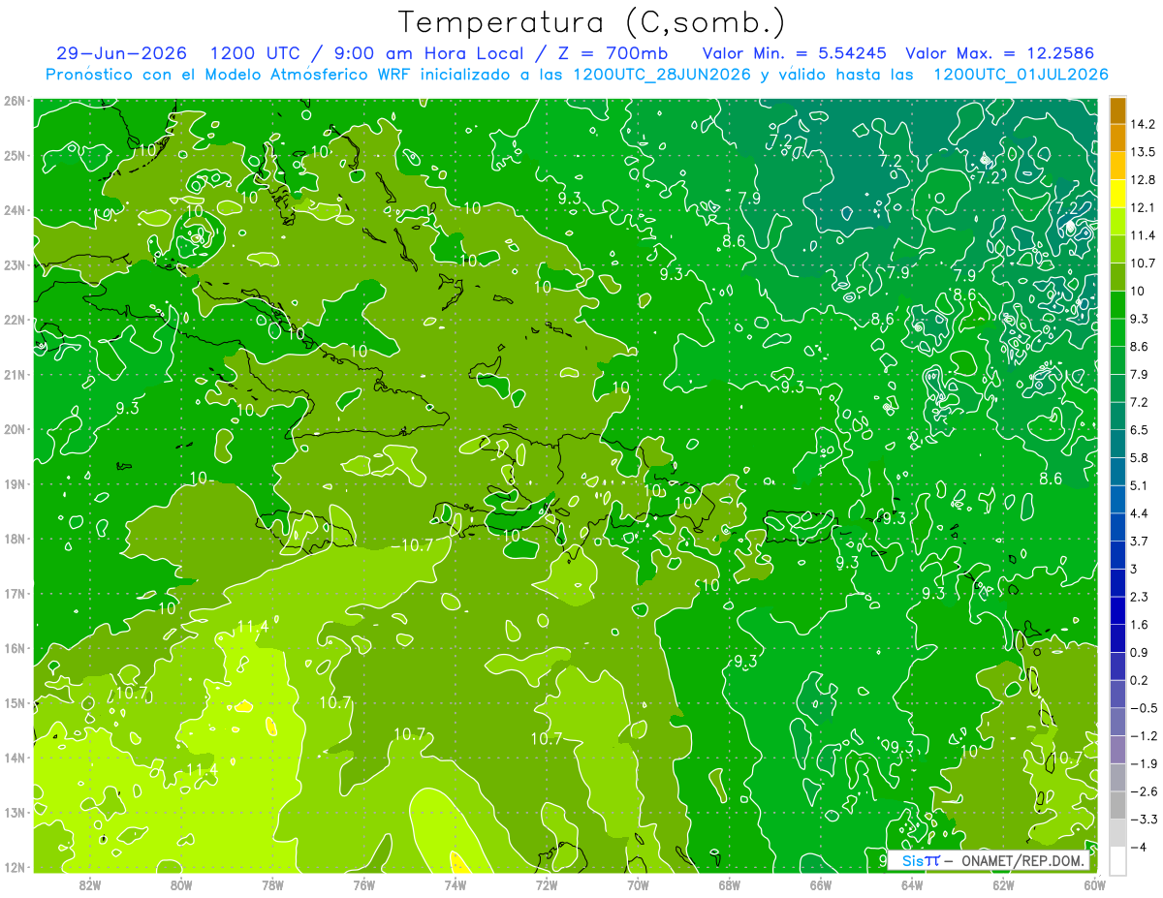Click the 13.5 value on color legend

1142,152
